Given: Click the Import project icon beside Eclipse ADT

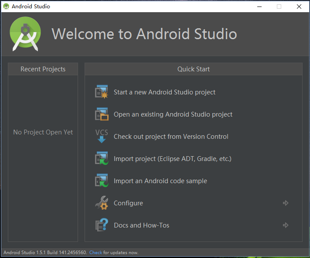Looking at the screenshot, I should (102, 158).
